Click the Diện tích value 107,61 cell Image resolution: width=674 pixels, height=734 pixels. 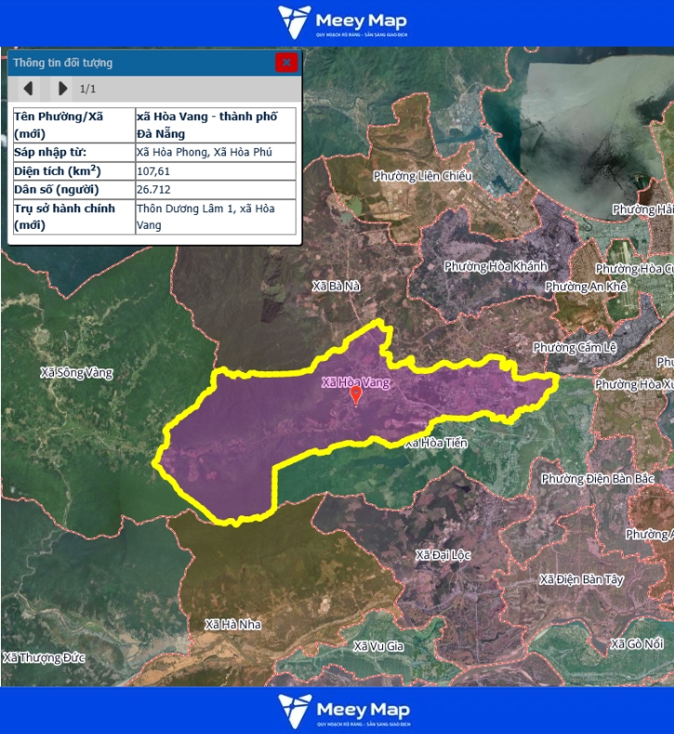tap(216, 171)
